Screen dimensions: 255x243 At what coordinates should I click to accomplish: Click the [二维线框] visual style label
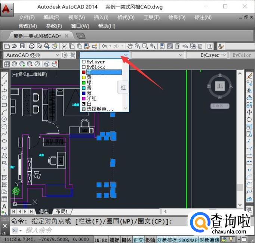[37, 75]
